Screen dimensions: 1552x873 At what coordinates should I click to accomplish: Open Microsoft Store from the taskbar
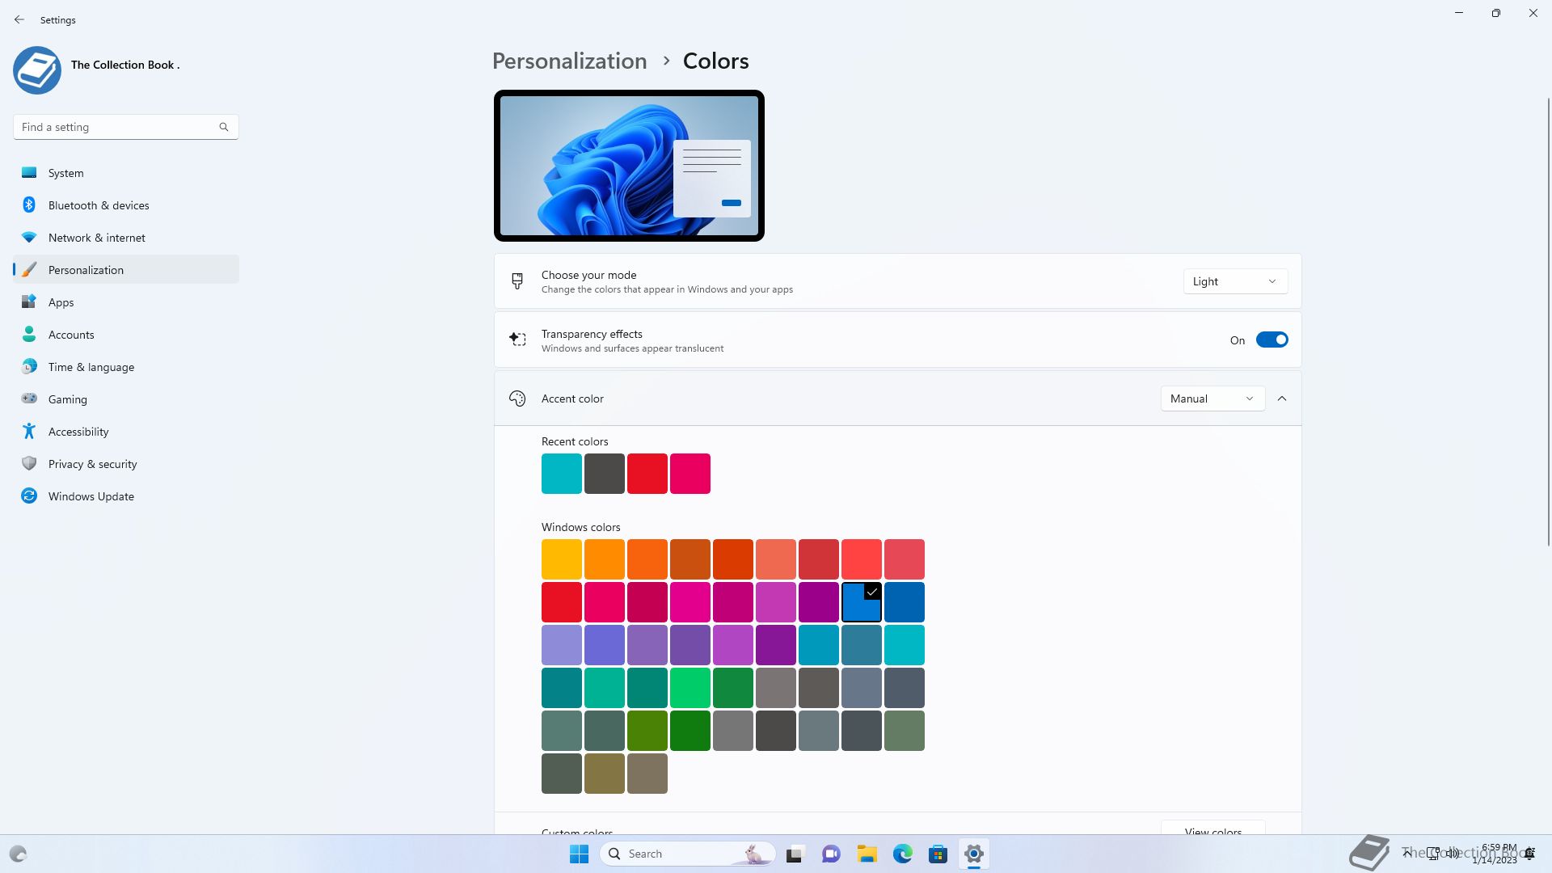coord(938,854)
